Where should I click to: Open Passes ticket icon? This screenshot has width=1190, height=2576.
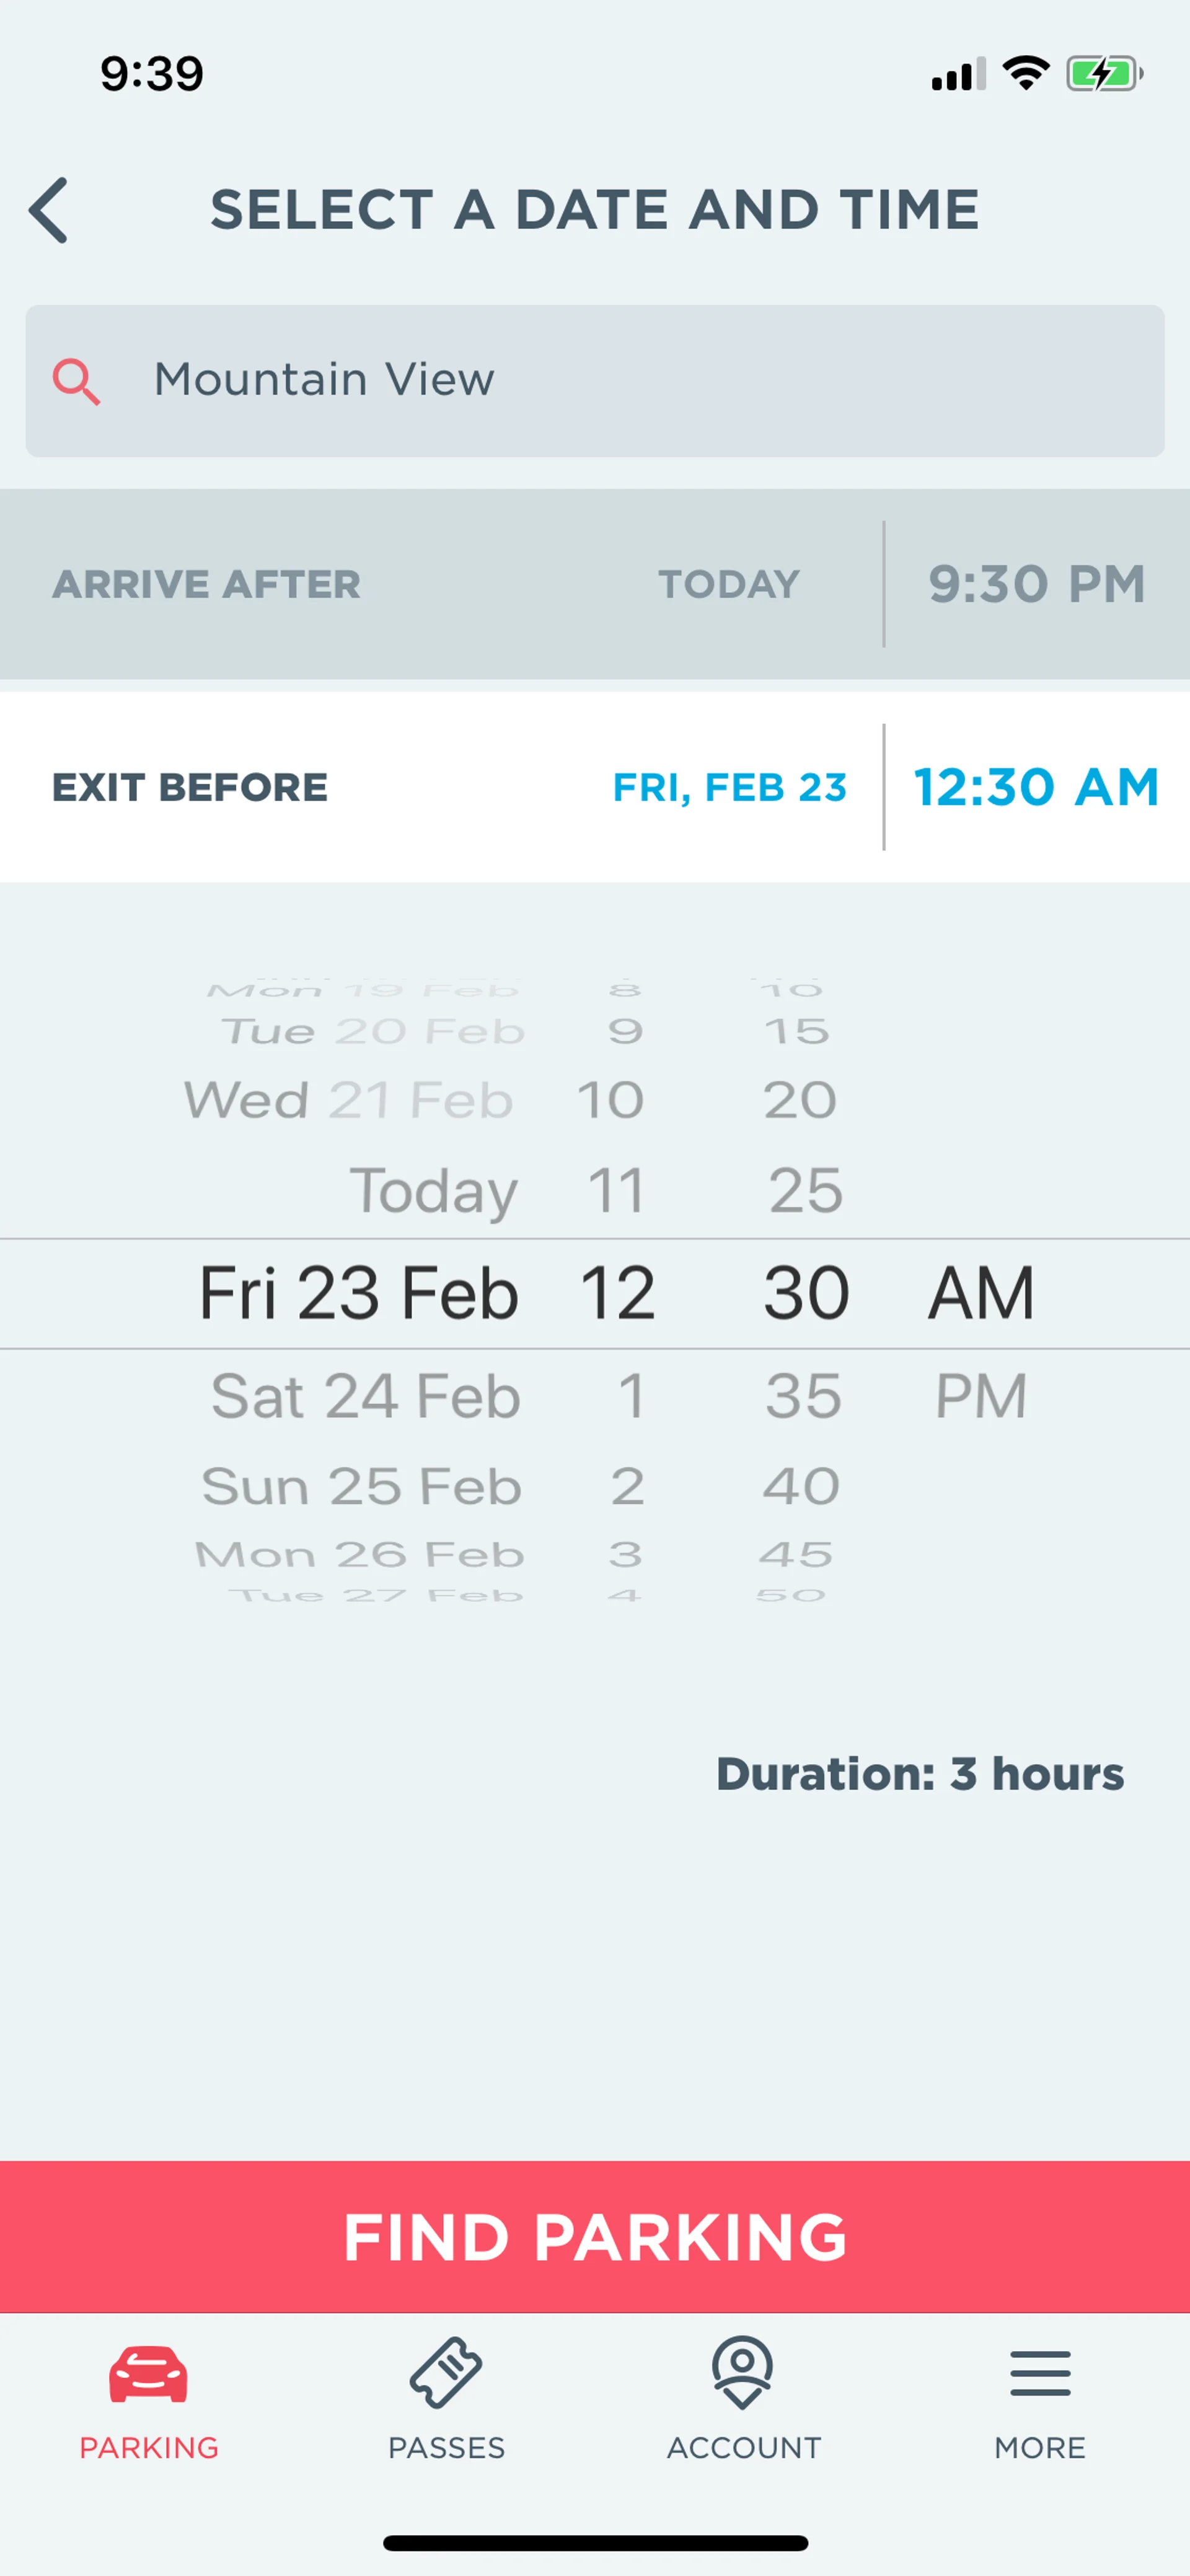tap(446, 2372)
